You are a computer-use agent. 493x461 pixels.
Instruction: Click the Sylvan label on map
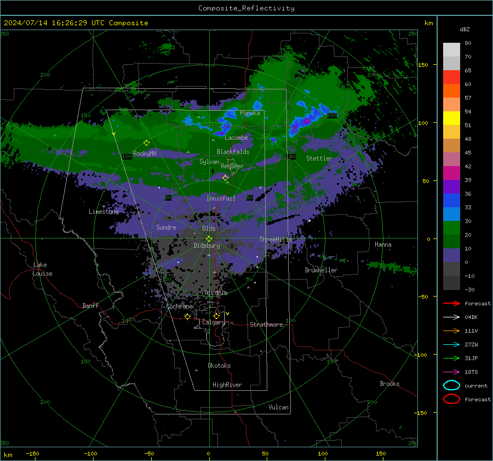point(209,162)
